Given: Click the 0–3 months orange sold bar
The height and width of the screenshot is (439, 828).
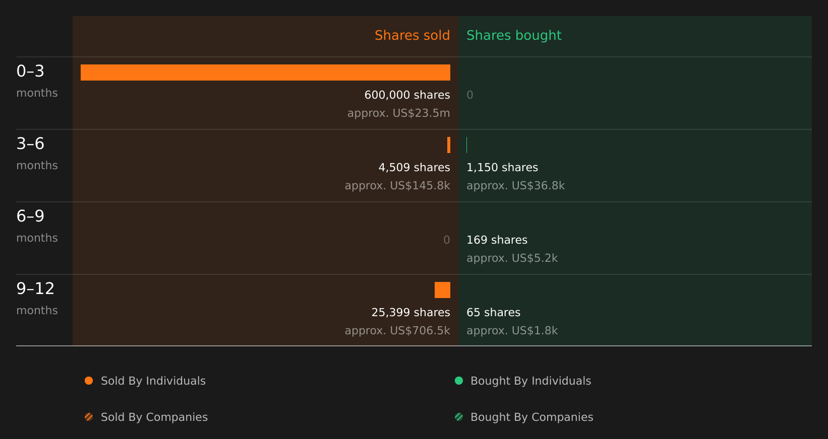Looking at the screenshot, I should [x=265, y=72].
